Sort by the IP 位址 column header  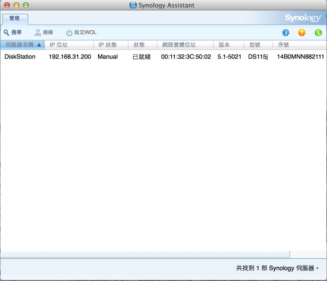point(69,45)
